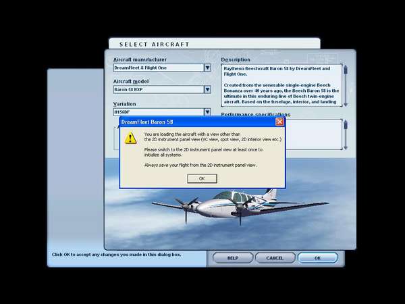Click the yellow warning triangle icon
Viewport: 405px width, 304px height.
click(x=131, y=138)
